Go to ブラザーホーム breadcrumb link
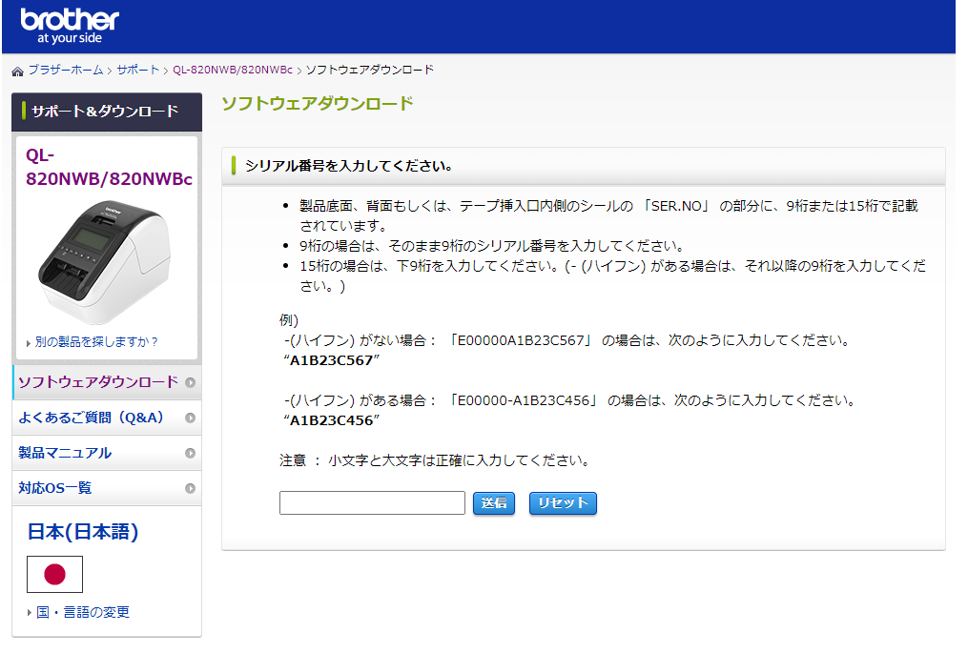The height and width of the screenshot is (653, 968). click(x=65, y=71)
